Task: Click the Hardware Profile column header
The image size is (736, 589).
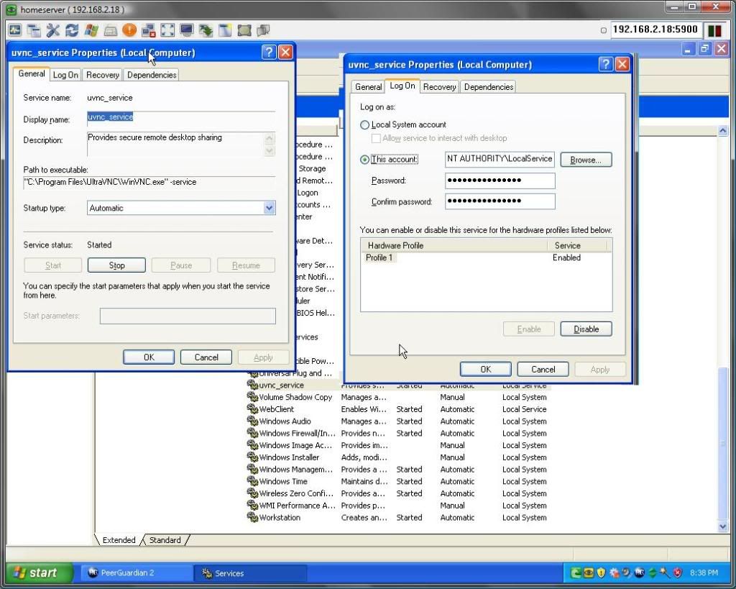Action: pos(454,246)
